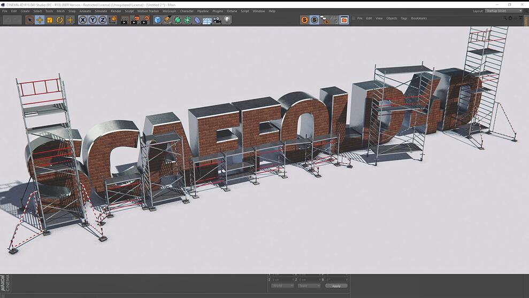Click the PSR toolbar icon
The image size is (529, 298).
pyautogui.click(x=334, y=20)
